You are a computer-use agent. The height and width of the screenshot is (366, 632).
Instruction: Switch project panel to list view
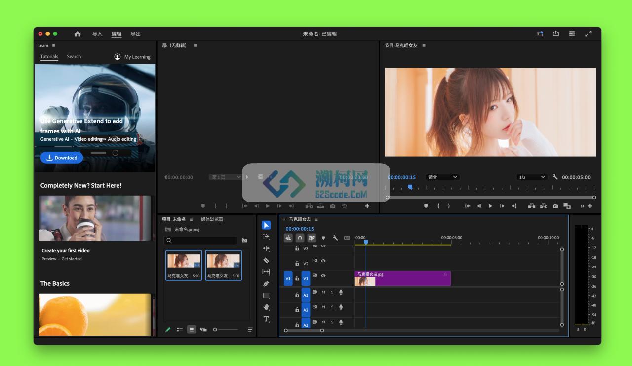(x=180, y=330)
